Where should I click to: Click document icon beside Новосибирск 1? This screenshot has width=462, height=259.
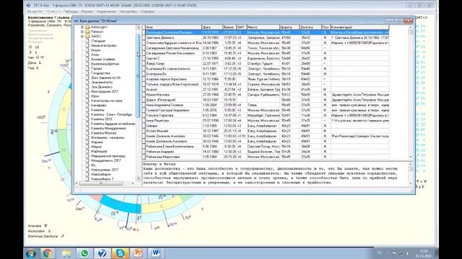tap(87, 179)
